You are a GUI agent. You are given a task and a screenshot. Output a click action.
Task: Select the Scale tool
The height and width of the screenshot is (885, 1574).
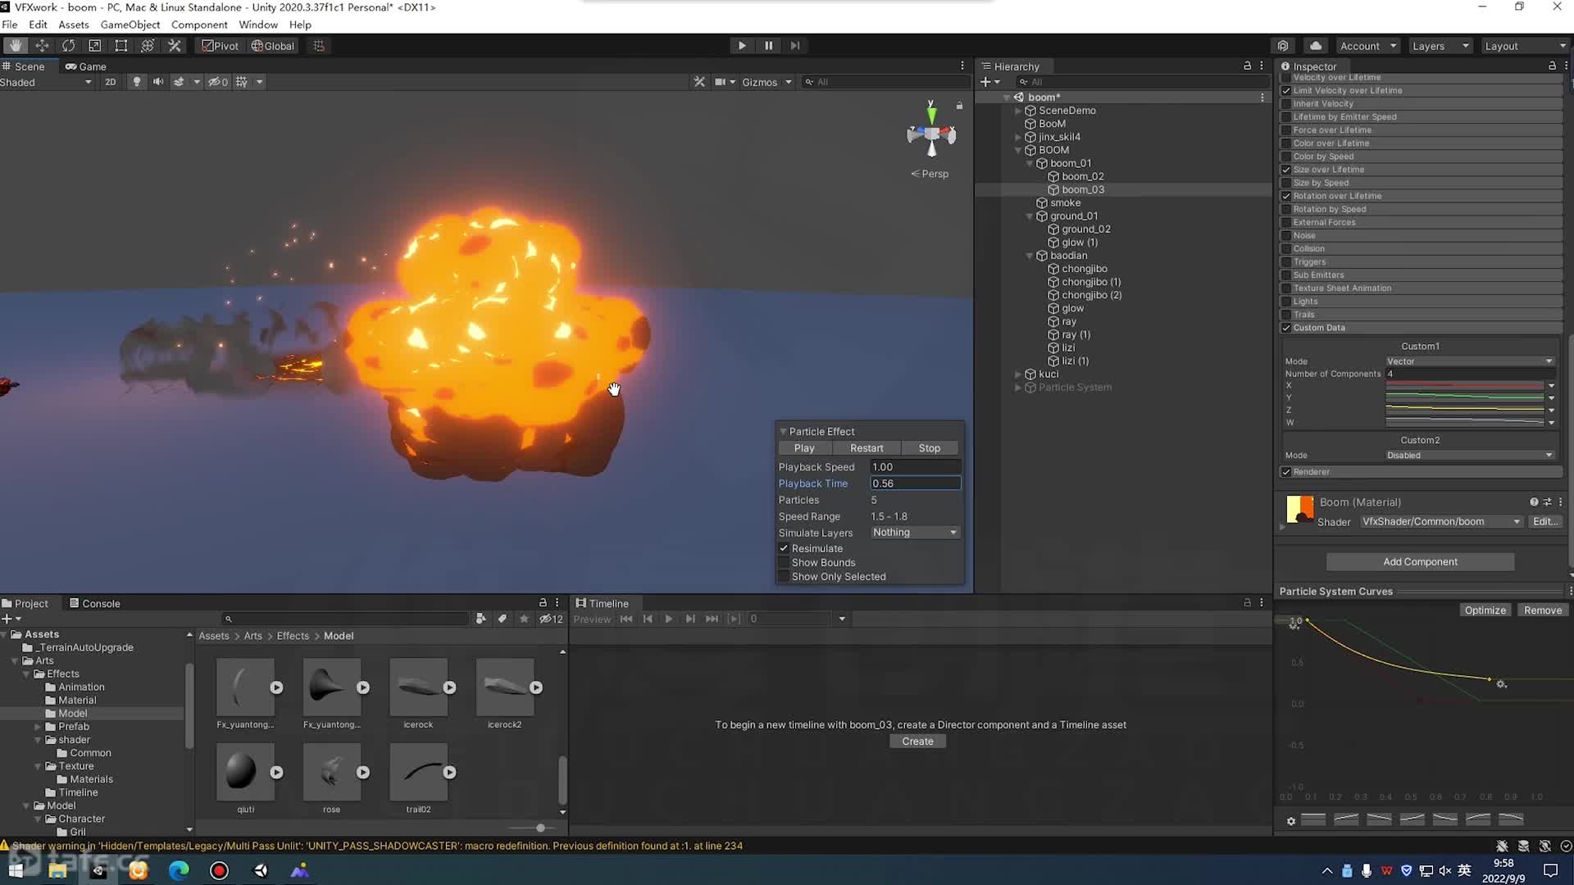coord(94,46)
